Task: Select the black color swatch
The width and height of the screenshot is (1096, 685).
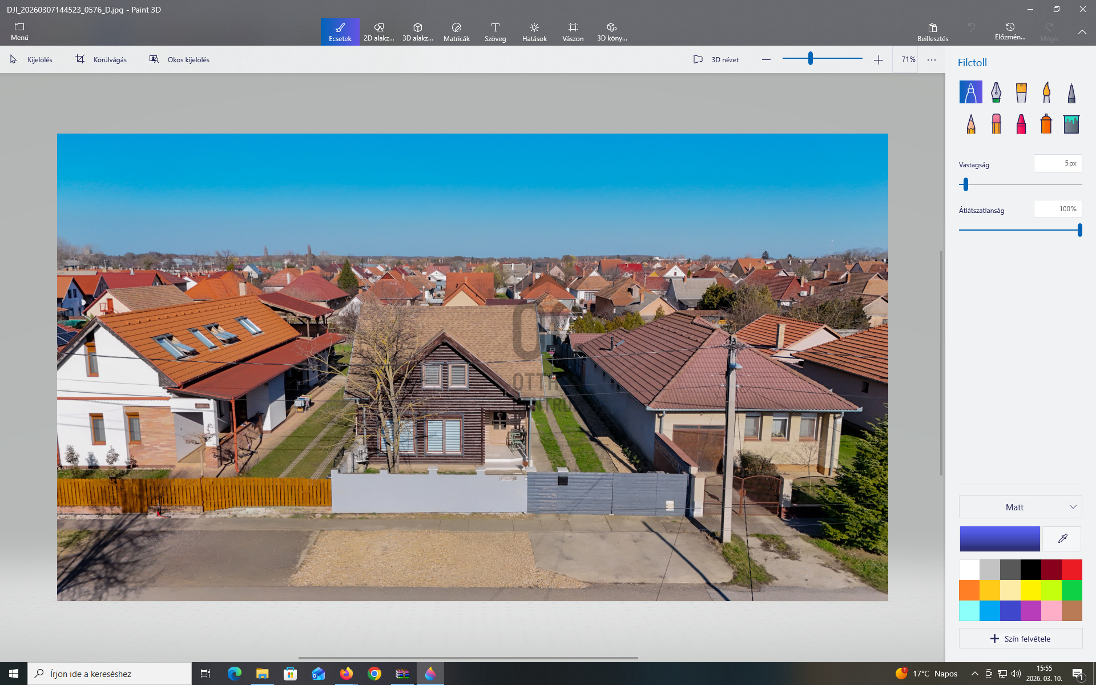Action: [1030, 569]
